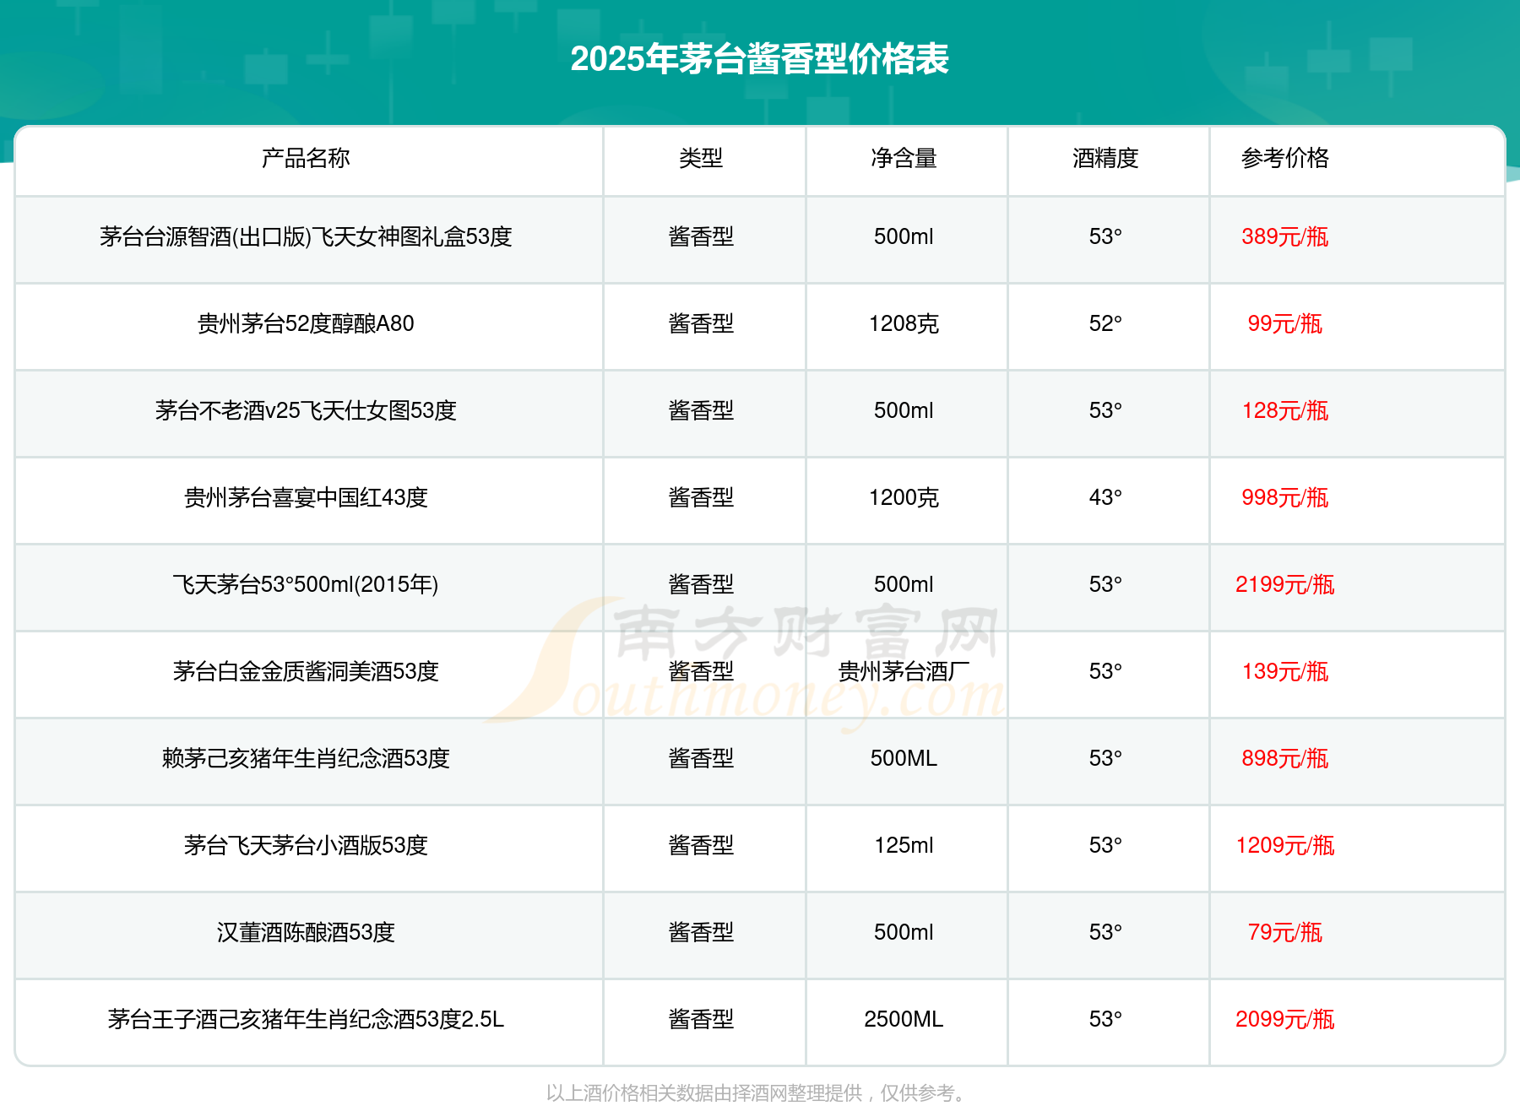
Task: Click the 43° alcohol cell
Action: [1105, 497]
